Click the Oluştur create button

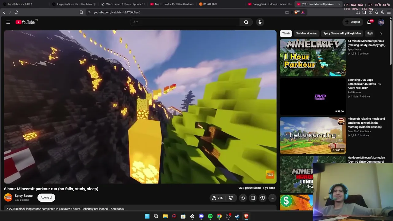(x=352, y=22)
